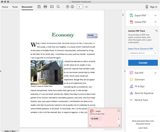Minimize the pink note popup
160x132 pixels.
tap(118, 110)
